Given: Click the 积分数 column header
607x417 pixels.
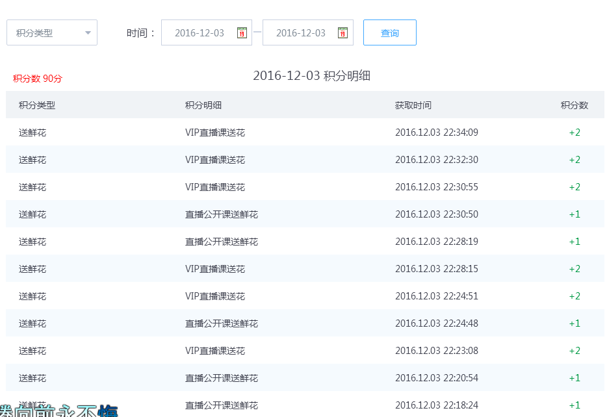Looking at the screenshot, I should [575, 105].
